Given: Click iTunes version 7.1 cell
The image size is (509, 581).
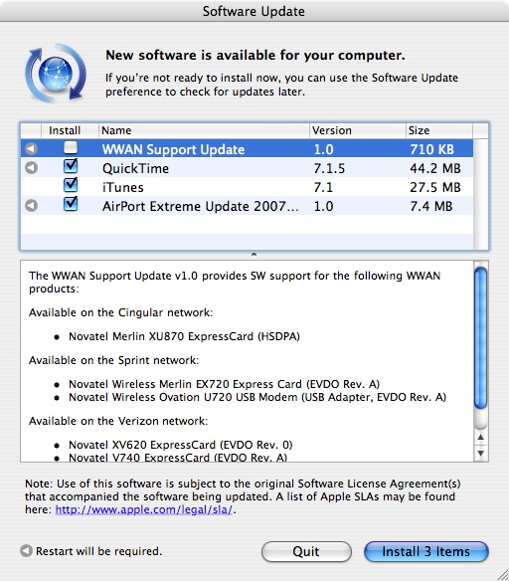Looking at the screenshot, I should 323,187.
